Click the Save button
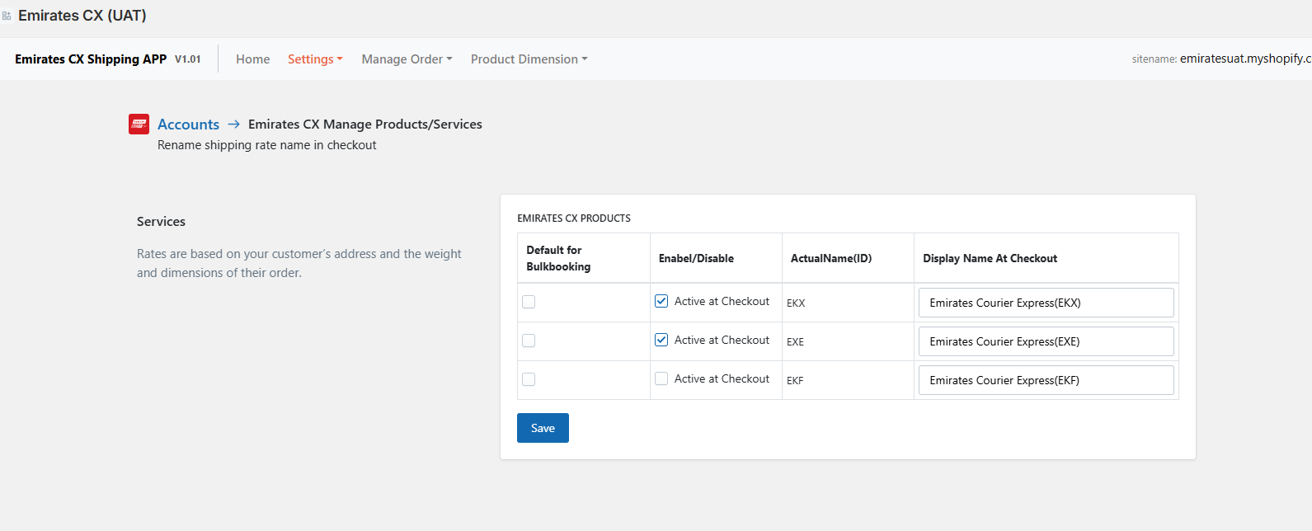 pos(543,428)
